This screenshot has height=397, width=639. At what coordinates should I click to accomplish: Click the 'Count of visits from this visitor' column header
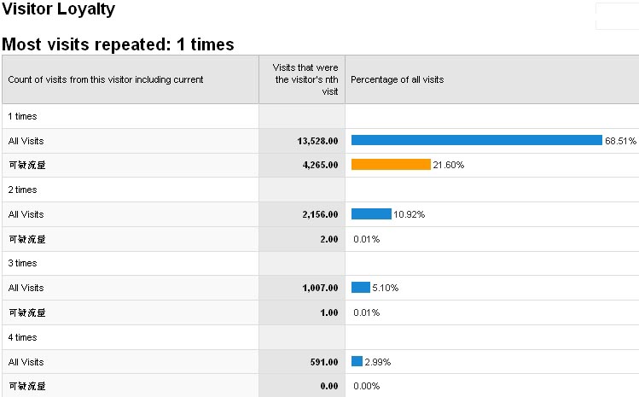tap(106, 79)
